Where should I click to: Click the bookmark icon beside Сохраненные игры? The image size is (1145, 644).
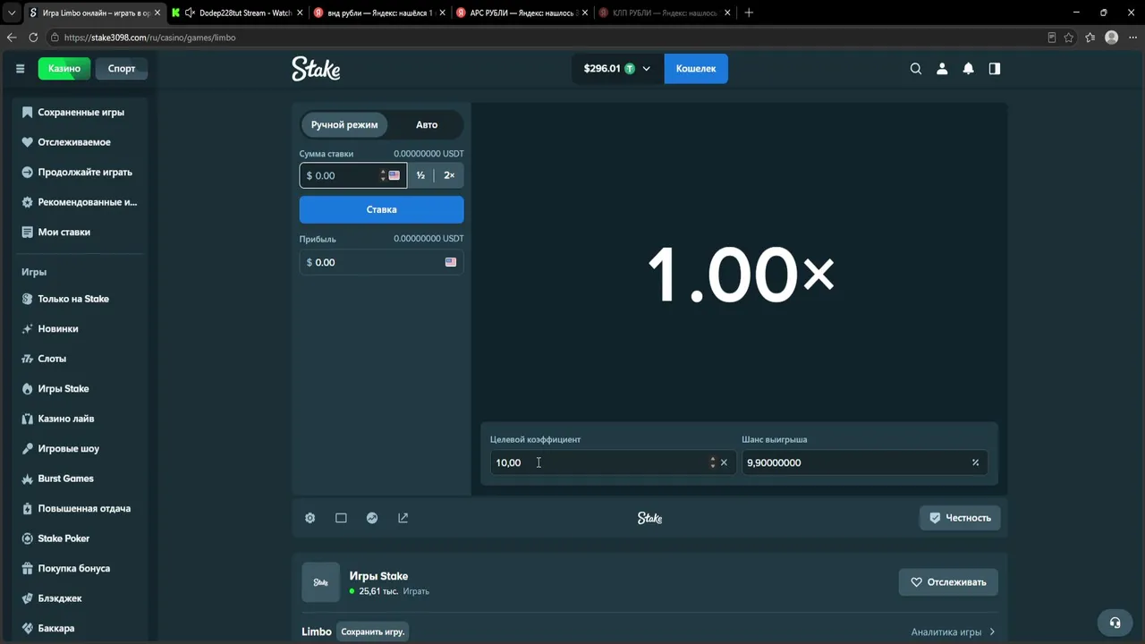click(x=27, y=113)
